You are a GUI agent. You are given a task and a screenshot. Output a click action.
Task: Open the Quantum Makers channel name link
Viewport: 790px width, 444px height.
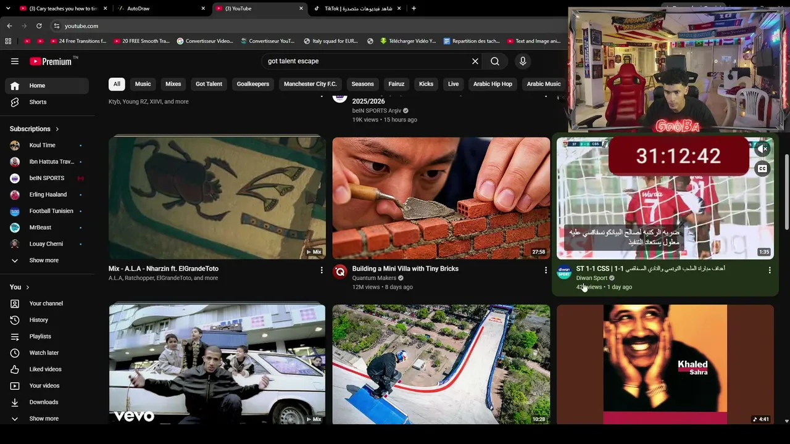point(374,278)
